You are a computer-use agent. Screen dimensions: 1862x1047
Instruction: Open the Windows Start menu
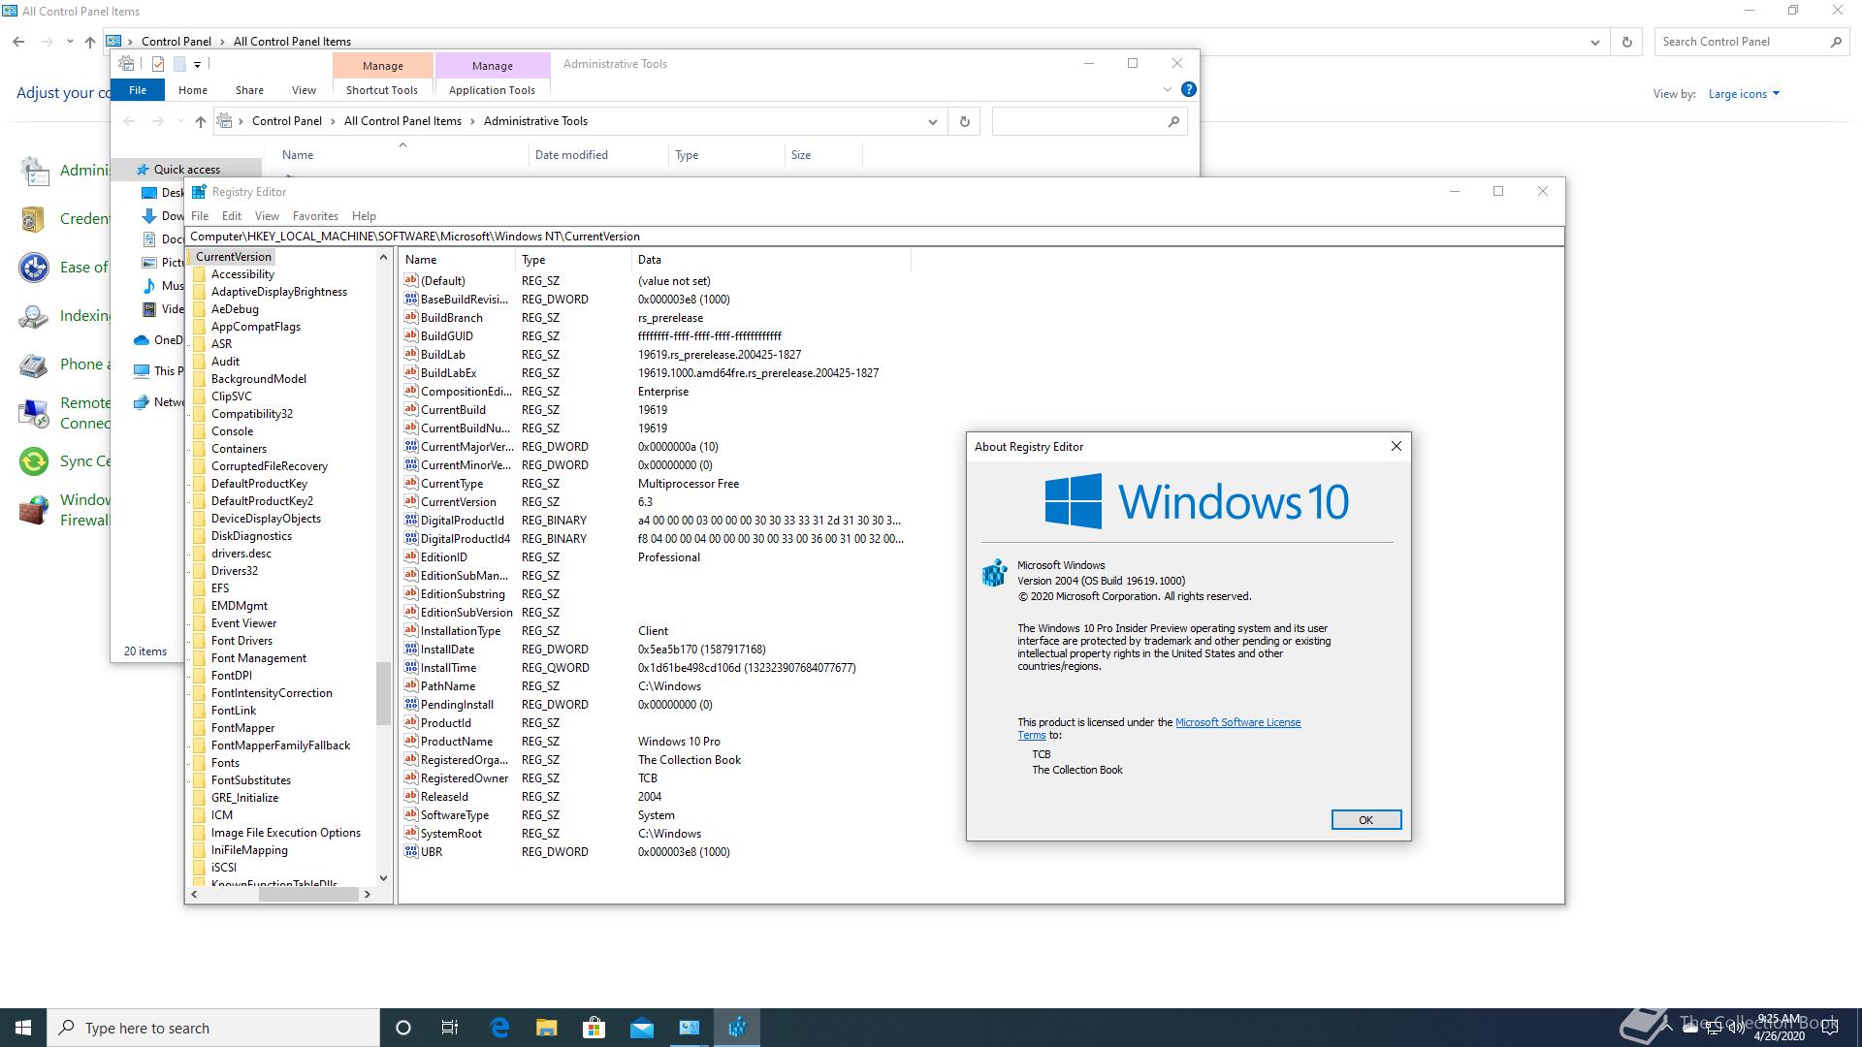(x=23, y=1028)
